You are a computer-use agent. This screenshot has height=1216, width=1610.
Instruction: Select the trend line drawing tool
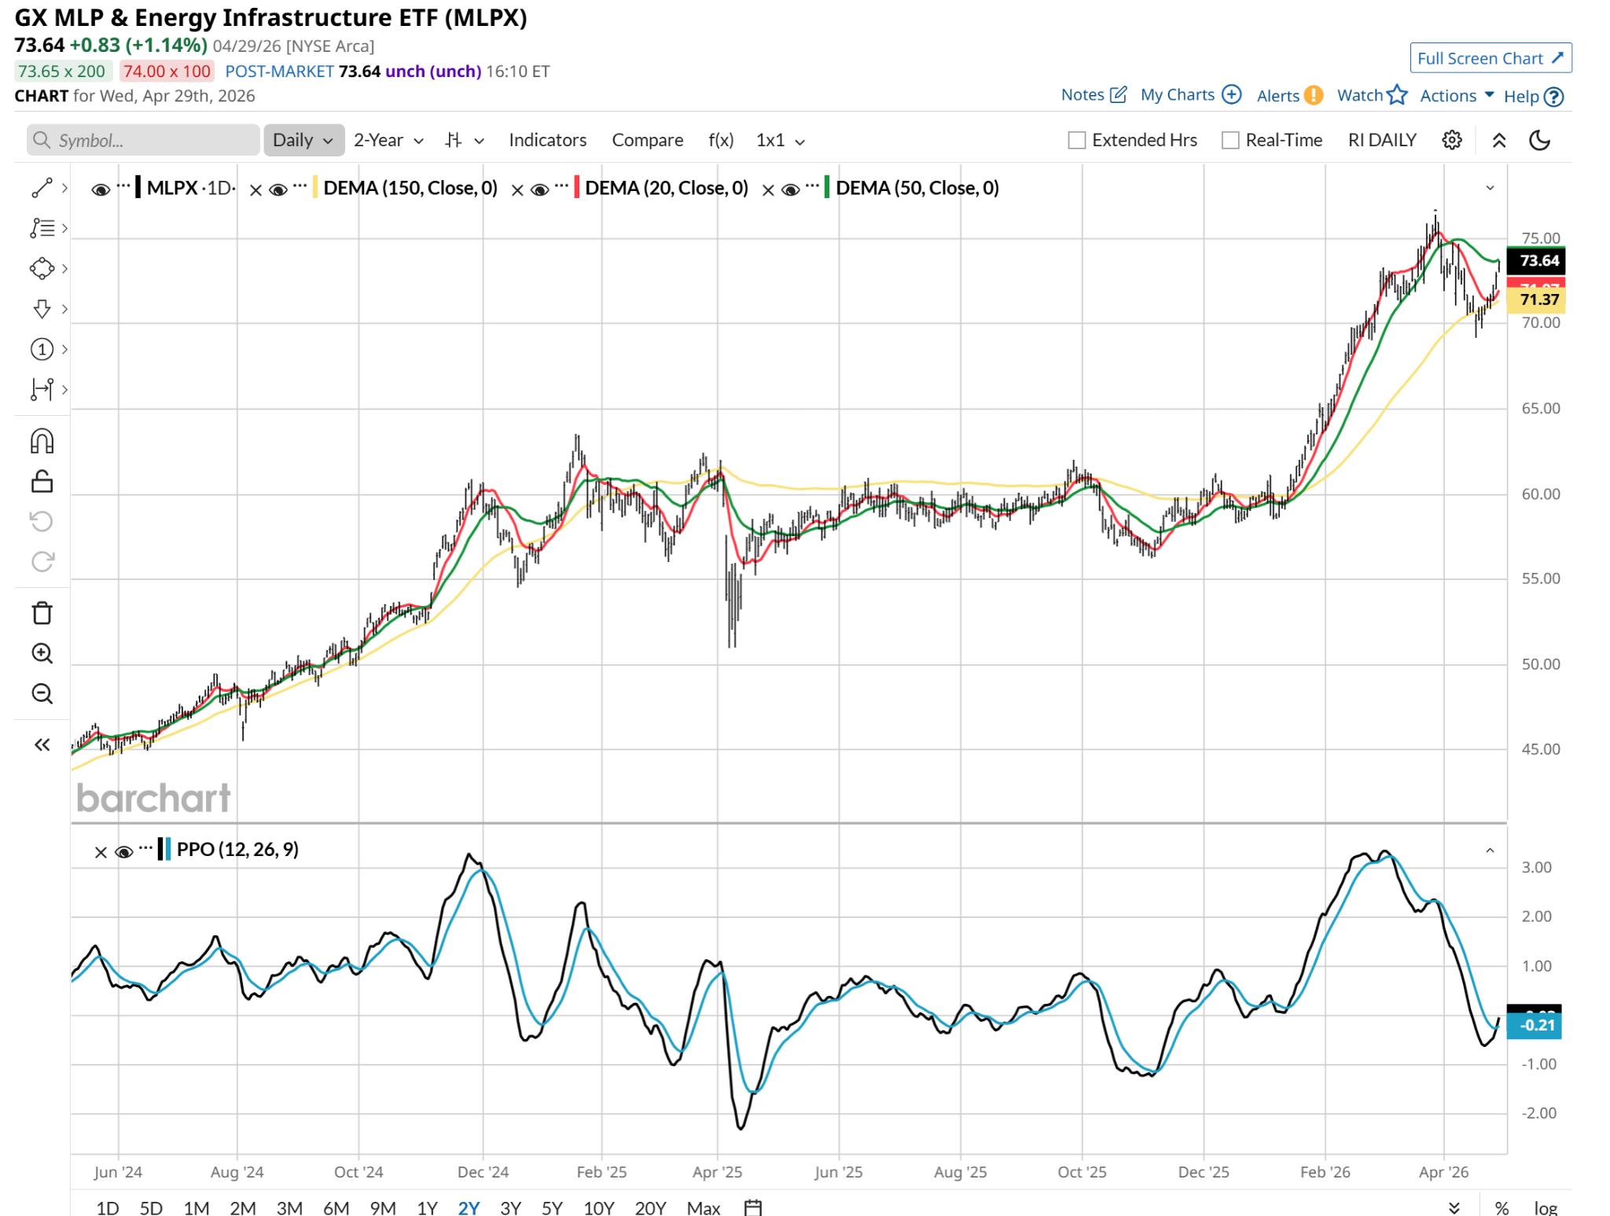click(x=42, y=188)
